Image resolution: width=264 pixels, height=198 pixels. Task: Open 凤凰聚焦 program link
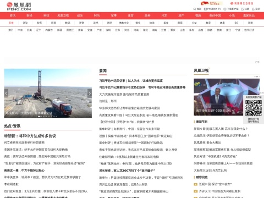[x=207, y=142]
